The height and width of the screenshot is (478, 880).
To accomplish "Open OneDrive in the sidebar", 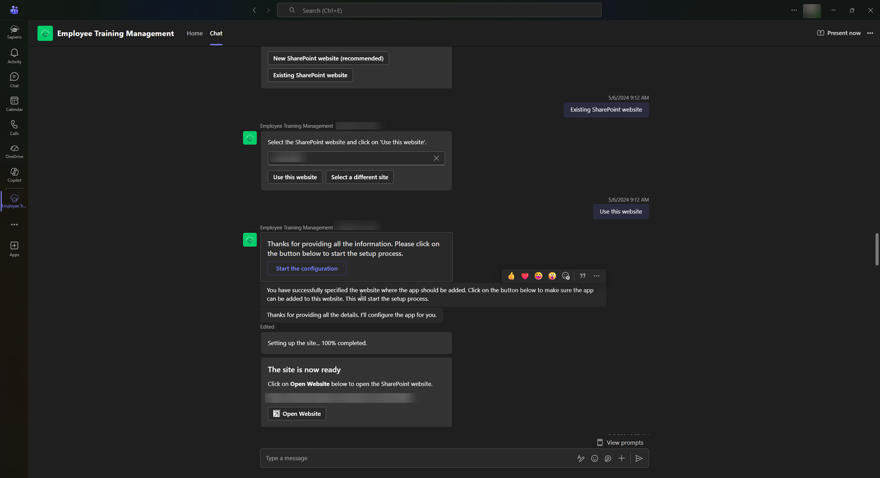I will (x=14, y=151).
